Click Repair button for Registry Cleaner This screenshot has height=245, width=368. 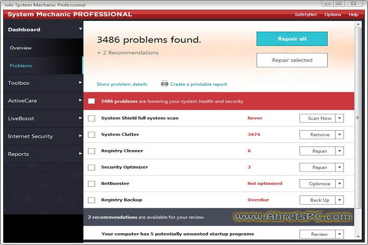pyautogui.click(x=317, y=151)
